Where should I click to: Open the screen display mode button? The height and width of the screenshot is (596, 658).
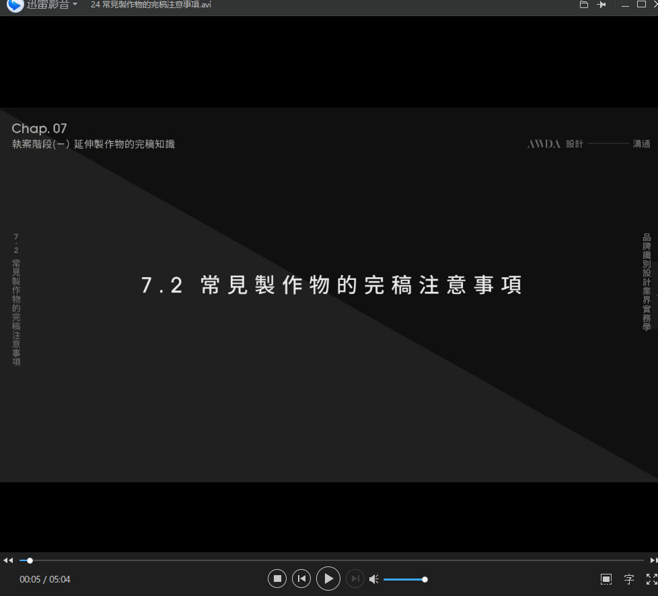click(x=606, y=579)
